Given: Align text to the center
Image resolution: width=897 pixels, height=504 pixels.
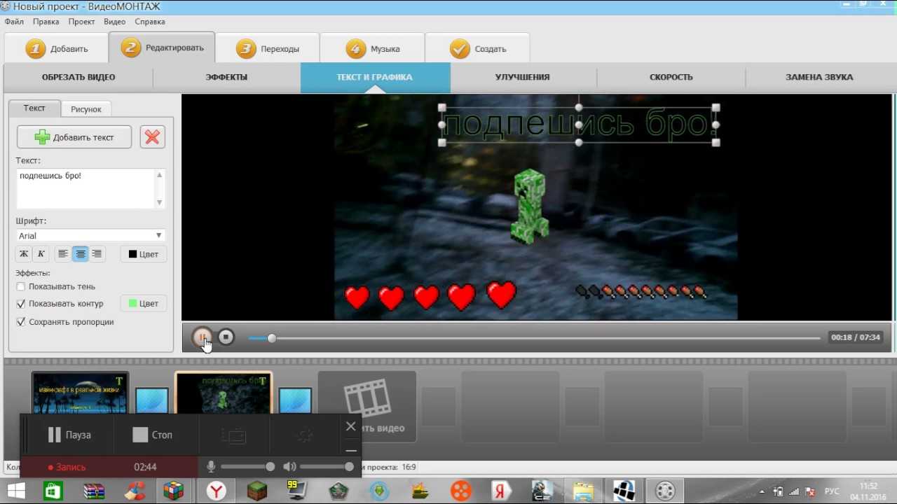Looking at the screenshot, I should [80, 254].
